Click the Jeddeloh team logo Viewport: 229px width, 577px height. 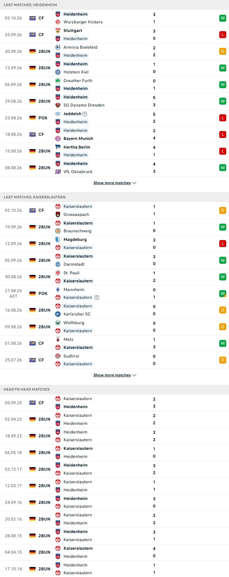coord(58,114)
